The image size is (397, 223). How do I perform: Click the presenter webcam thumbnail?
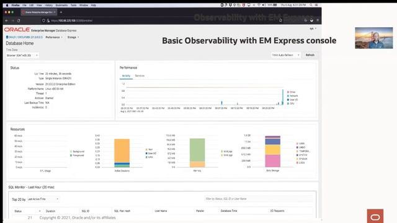pyautogui.click(x=373, y=38)
